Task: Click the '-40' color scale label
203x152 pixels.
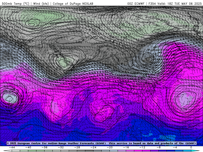Action: pos(28,147)
